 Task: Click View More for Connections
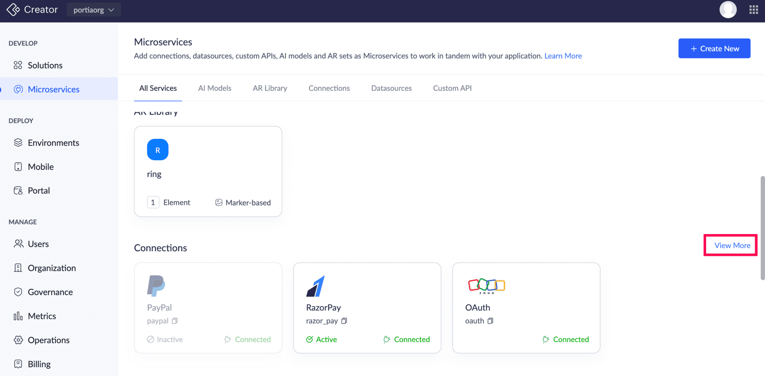732,245
